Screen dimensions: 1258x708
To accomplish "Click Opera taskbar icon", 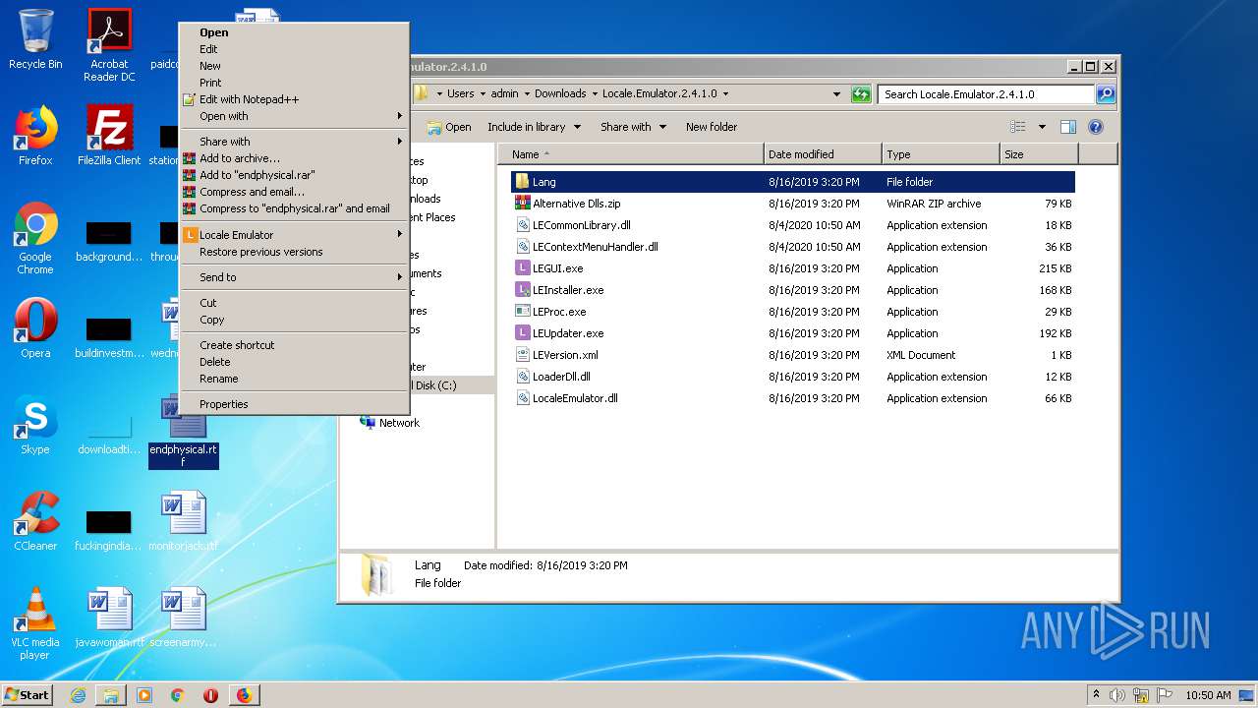I will [210, 695].
